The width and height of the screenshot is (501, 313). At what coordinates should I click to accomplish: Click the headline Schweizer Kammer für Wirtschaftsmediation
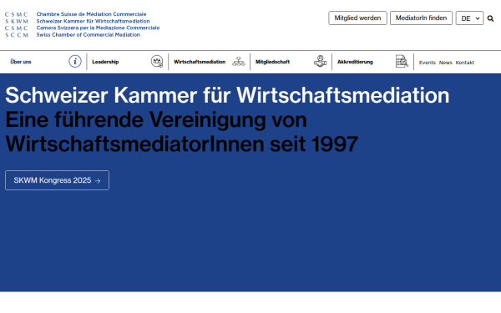point(227,95)
